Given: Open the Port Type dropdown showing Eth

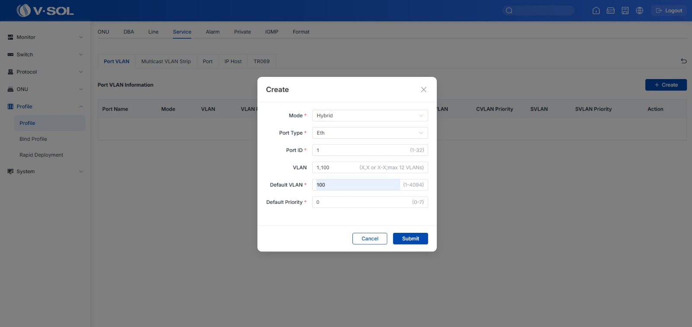Looking at the screenshot, I should pos(370,133).
